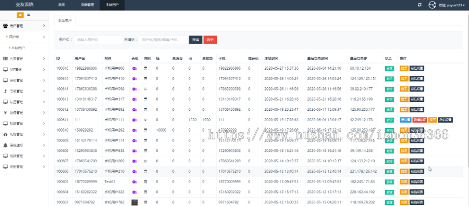This screenshot has width=469, height=206.
Task: Click dark 私信设置 button for ID 100611
Action: 446,120
